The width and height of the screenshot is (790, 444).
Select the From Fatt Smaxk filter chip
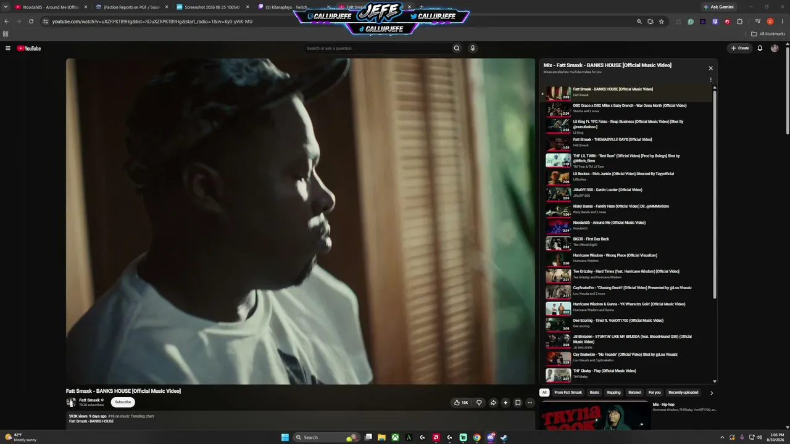pyautogui.click(x=568, y=393)
